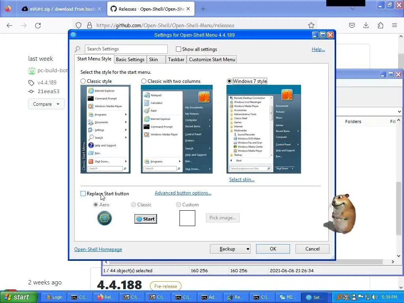Viewport: 404px width, 303px height.
Task: Click the volume tray icon
Action: point(375,297)
